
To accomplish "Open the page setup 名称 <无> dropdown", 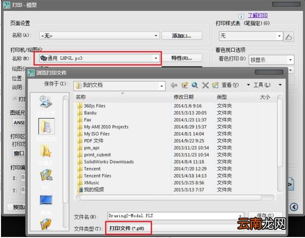I will (x=99, y=36).
